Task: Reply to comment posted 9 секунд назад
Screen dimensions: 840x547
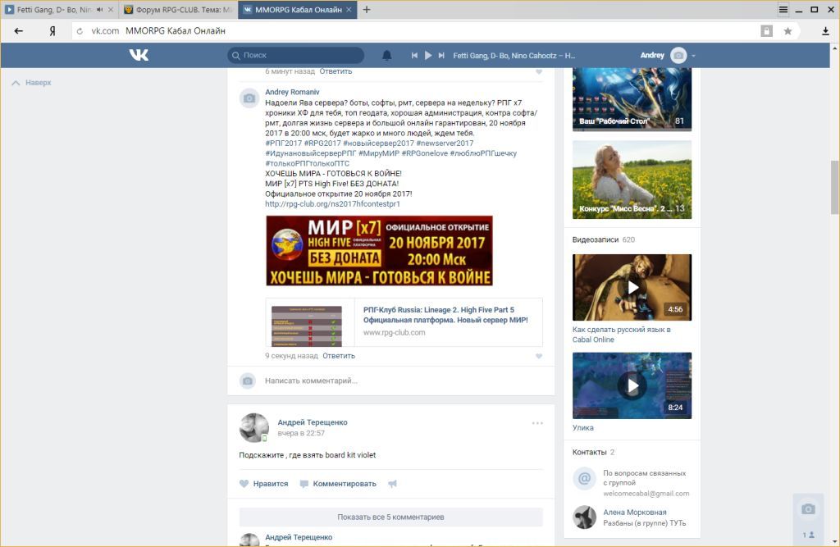Action: click(339, 356)
